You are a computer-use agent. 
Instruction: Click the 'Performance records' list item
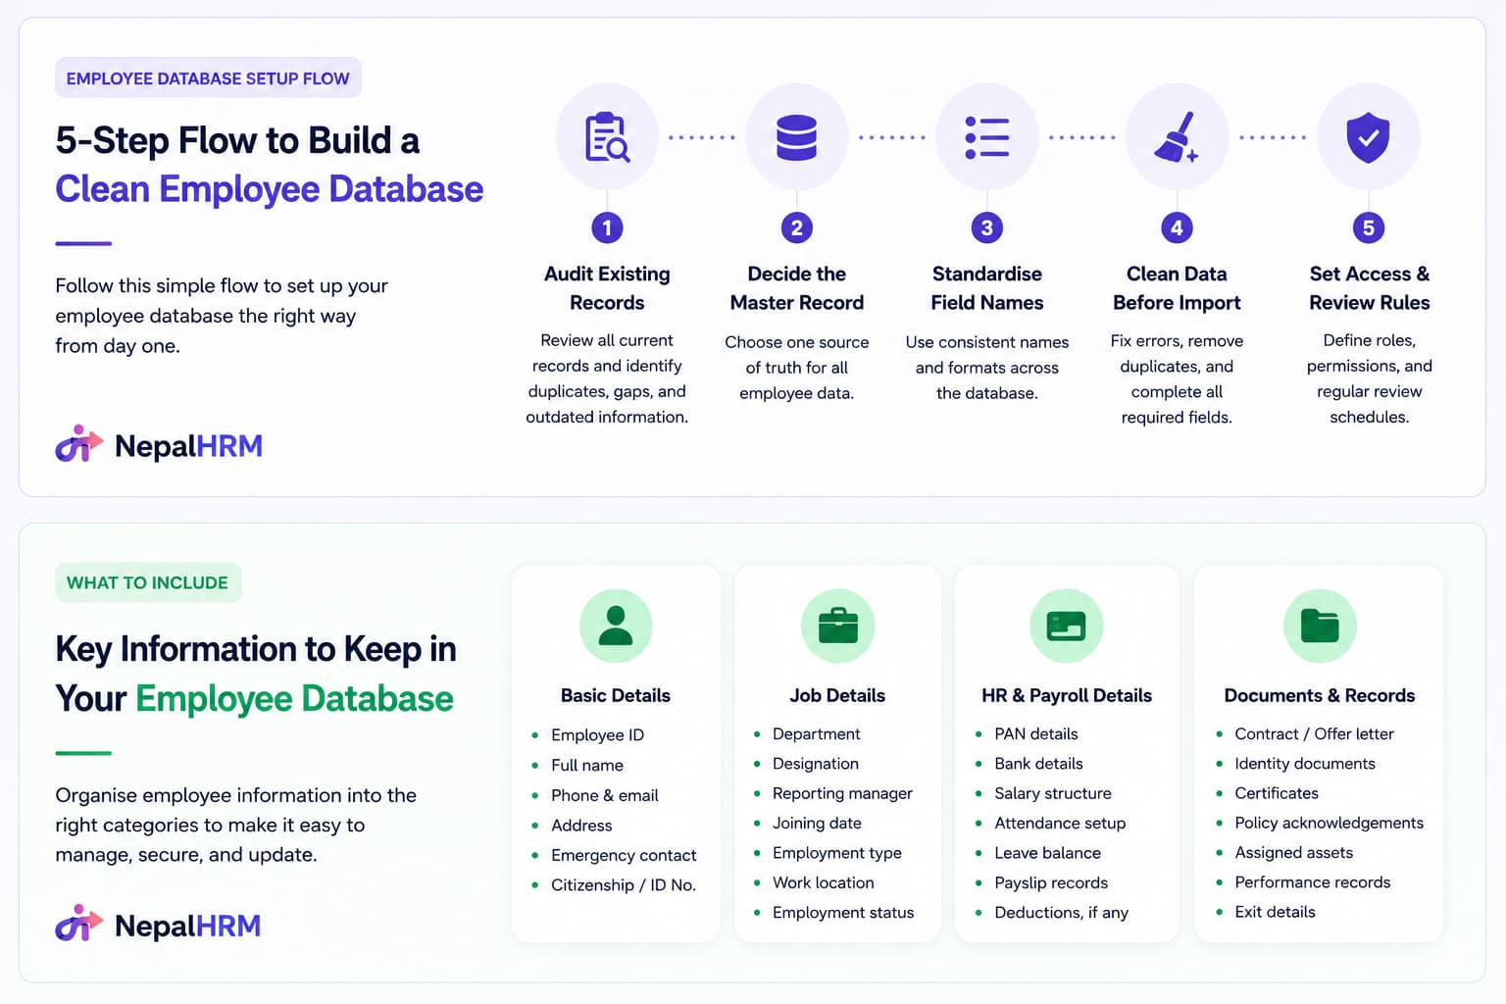(x=1312, y=882)
